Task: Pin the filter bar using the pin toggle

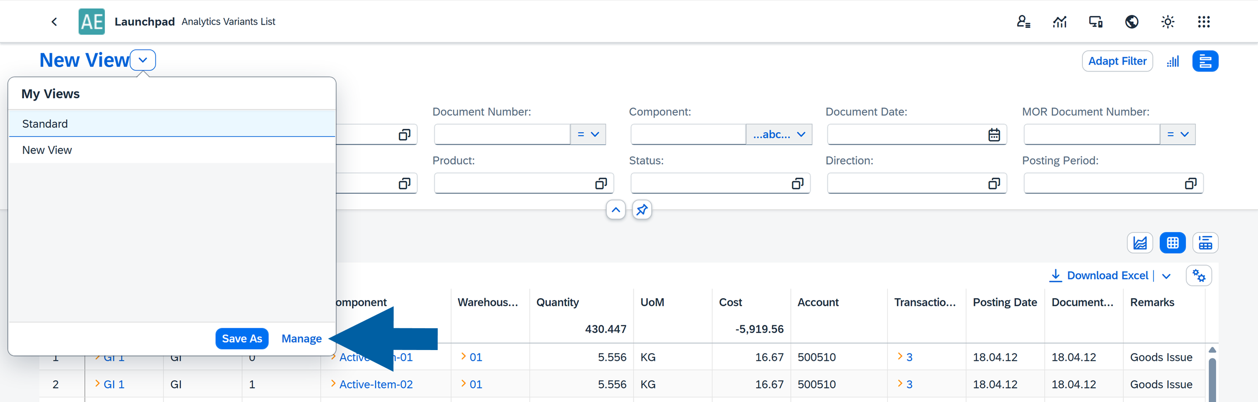Action: pos(642,210)
